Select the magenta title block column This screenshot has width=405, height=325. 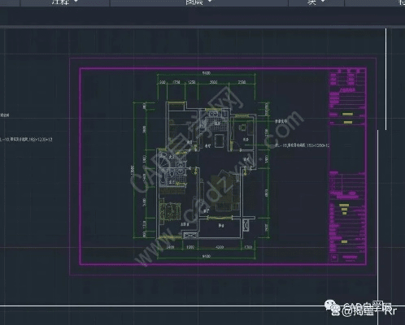click(347, 166)
